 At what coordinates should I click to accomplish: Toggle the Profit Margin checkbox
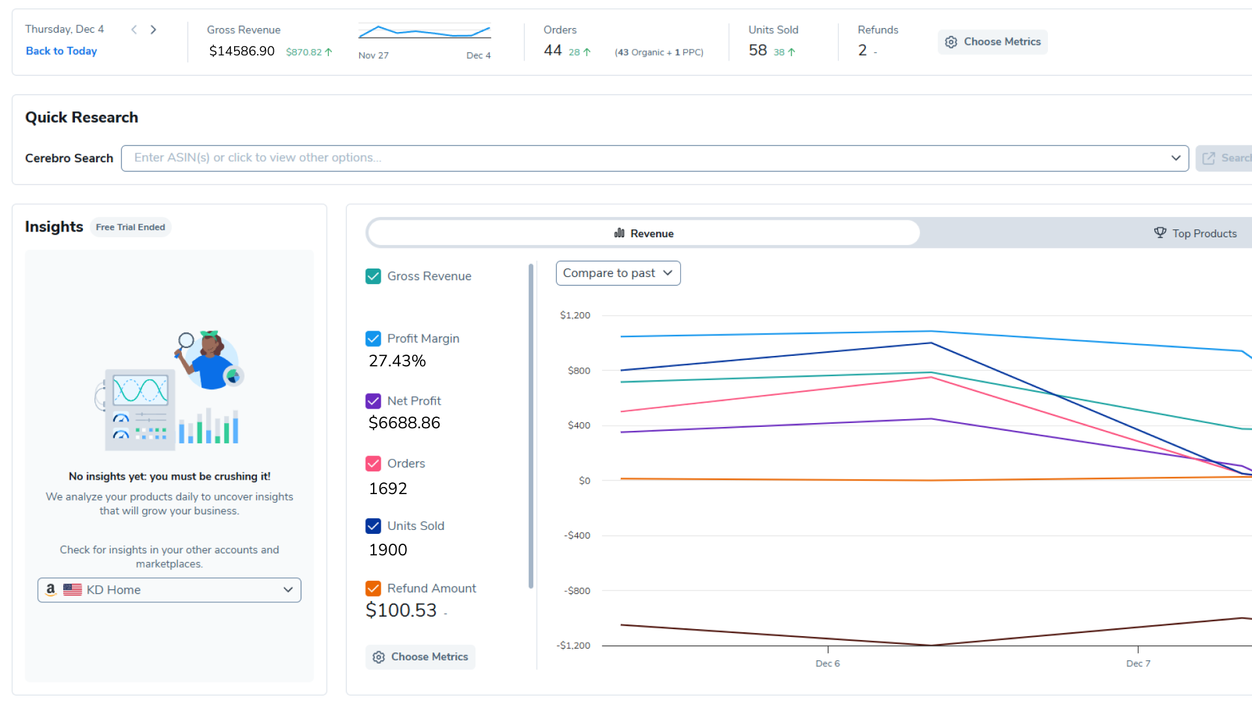point(373,339)
